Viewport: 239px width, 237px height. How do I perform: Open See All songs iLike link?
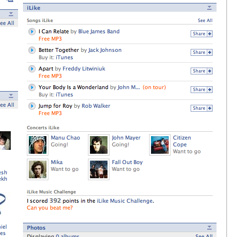[205, 21]
